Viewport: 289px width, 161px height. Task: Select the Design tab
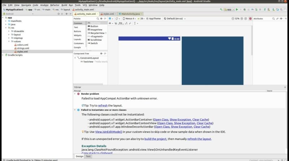pos(79,156)
